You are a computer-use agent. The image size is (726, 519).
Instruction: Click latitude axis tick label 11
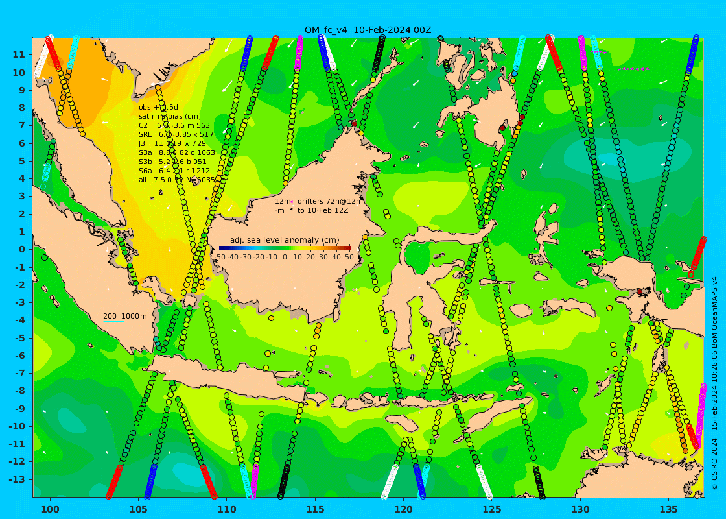tap(18, 54)
